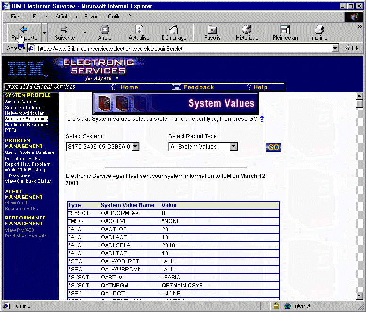Open Report New Problem link
The height and width of the screenshot is (312, 366).
coord(27,164)
